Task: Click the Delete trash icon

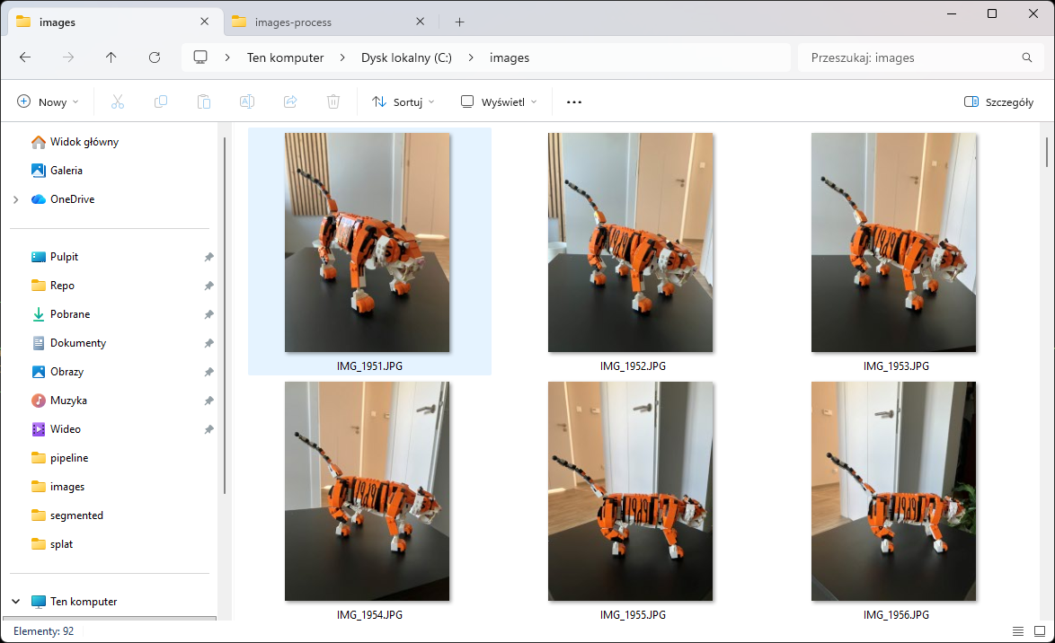Action: 333,101
